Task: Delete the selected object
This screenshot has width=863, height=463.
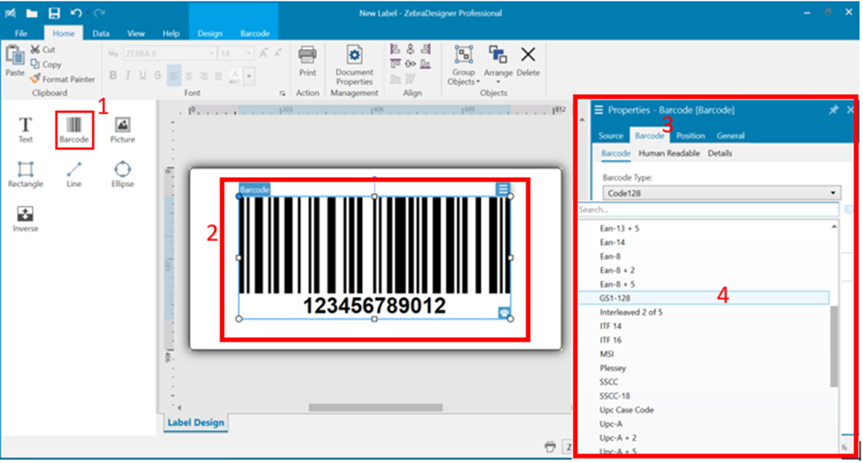Action: [528, 61]
